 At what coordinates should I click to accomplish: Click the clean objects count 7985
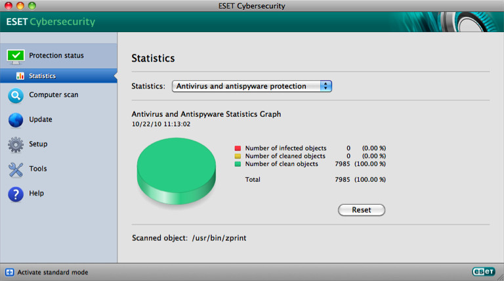point(343,164)
